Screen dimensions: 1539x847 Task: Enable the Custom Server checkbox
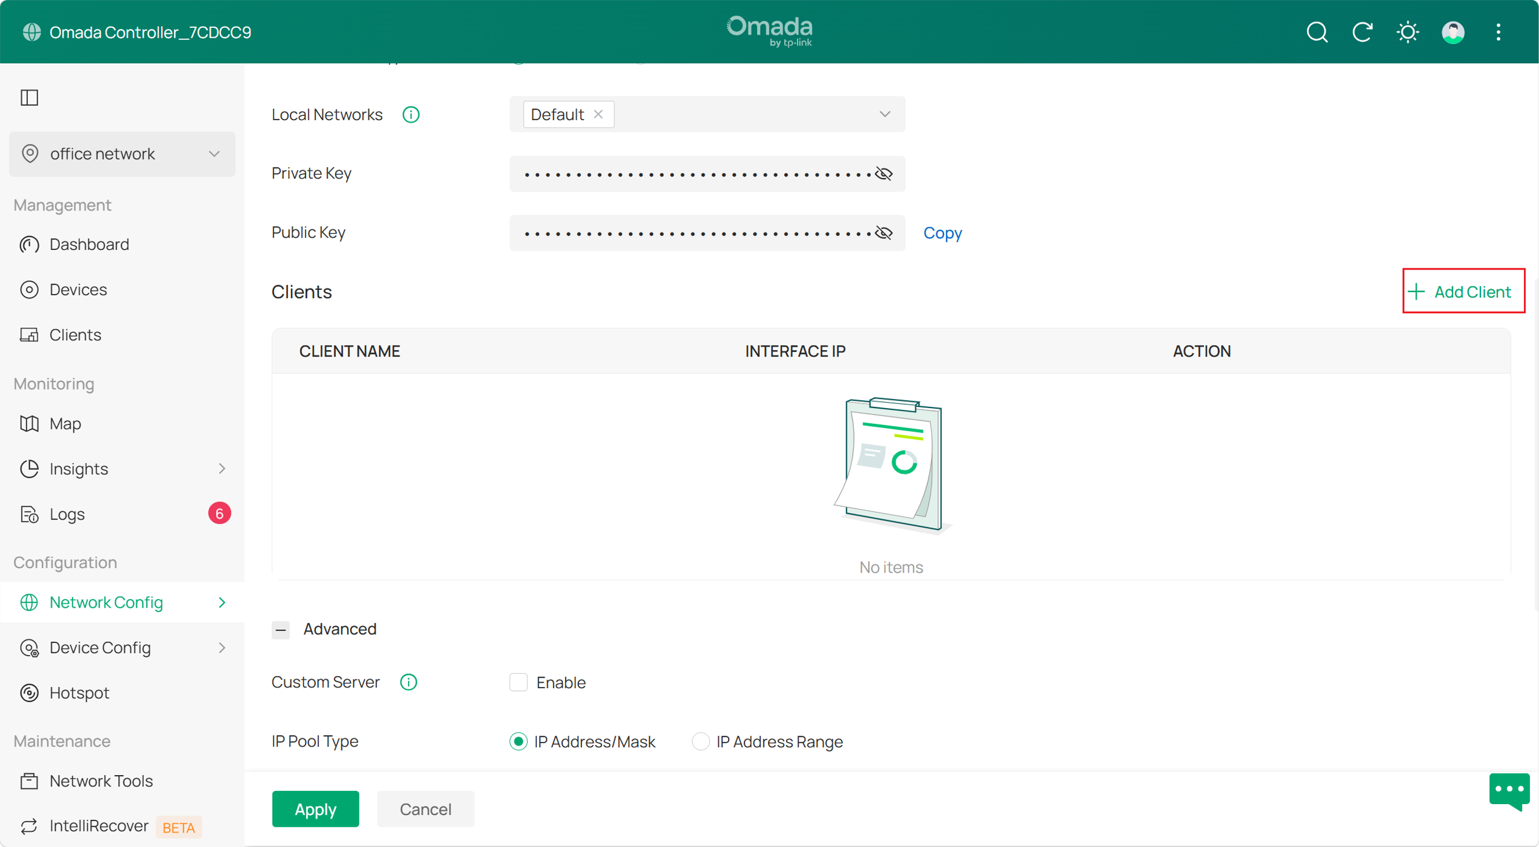[x=519, y=682]
